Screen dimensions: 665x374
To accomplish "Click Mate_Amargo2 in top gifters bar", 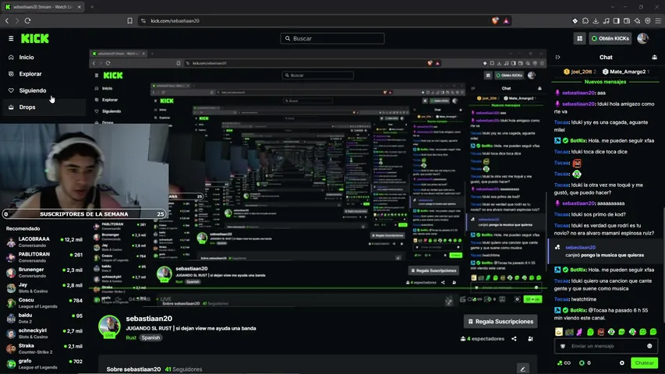I will [x=626, y=72].
